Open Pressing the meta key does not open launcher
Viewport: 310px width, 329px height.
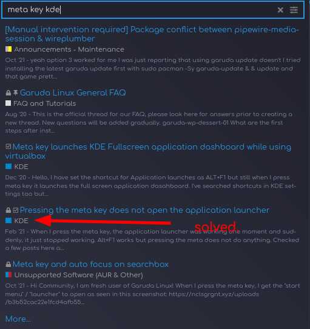[x=144, y=210]
